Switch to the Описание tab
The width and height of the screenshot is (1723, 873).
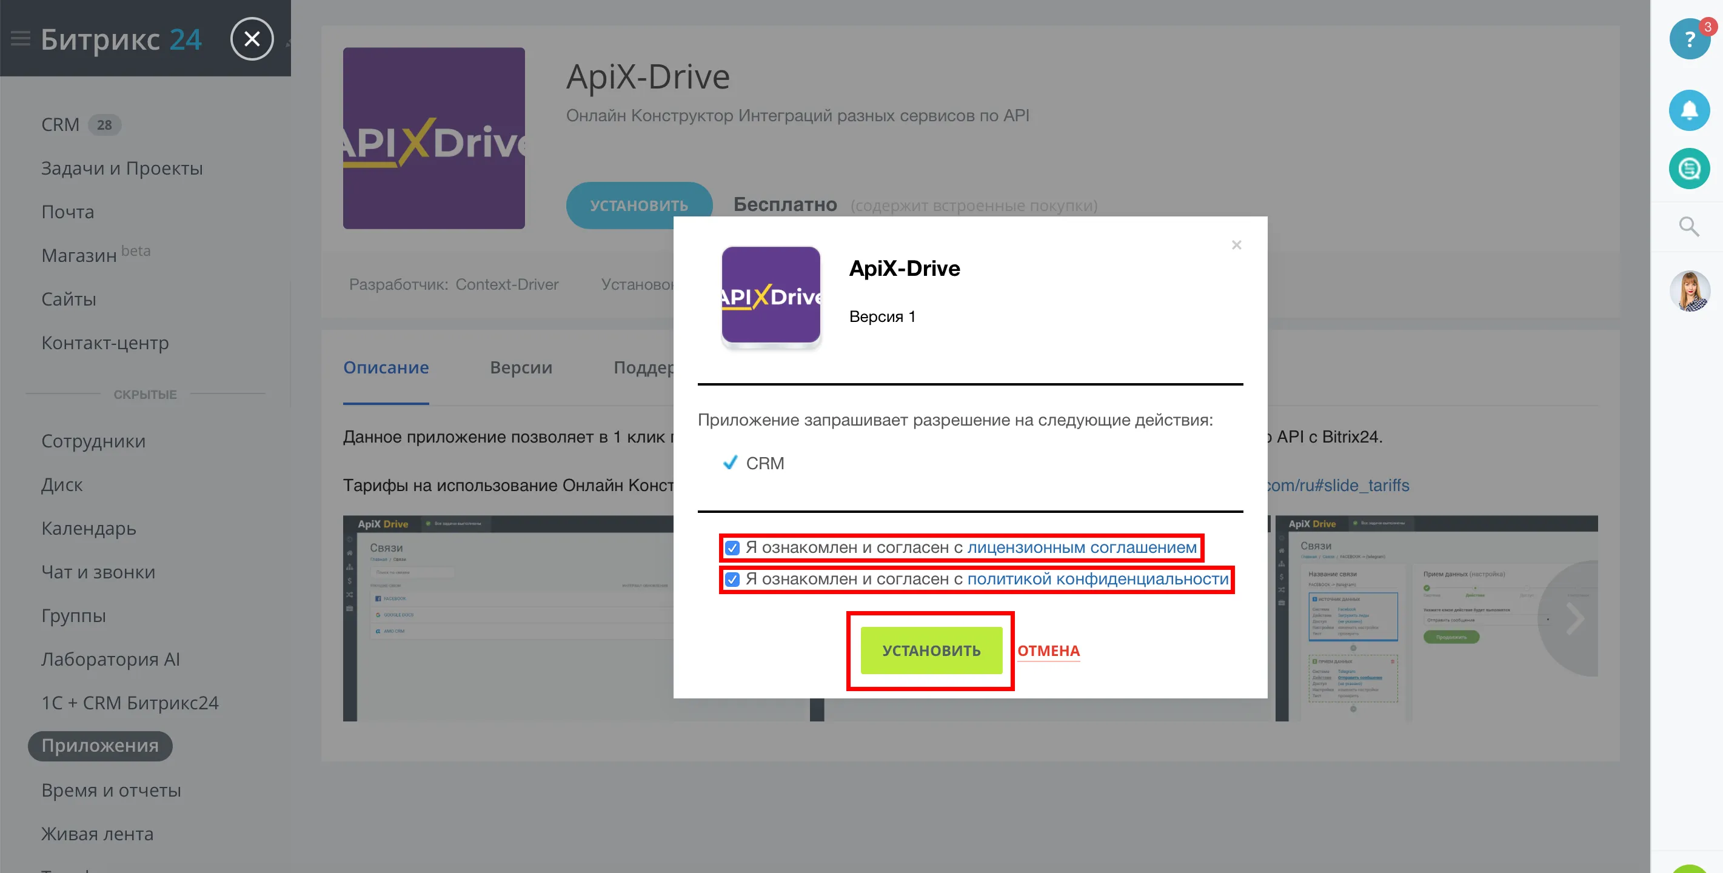point(386,368)
